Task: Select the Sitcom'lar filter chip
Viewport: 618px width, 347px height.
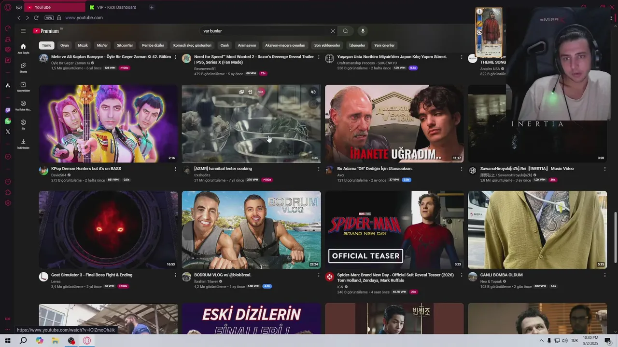Action: click(125, 45)
